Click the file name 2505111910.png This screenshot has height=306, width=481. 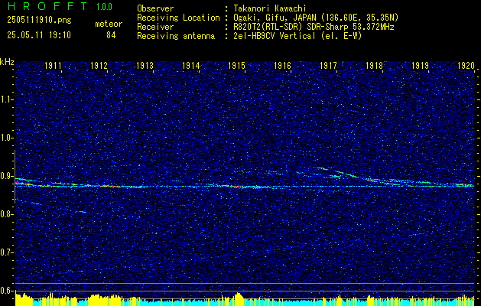click(39, 20)
